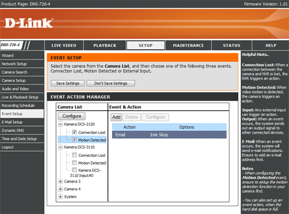This screenshot has height=214, width=289.
Task: Enable Motion Detected for Kamera DCS-3110
Action: click(74, 163)
